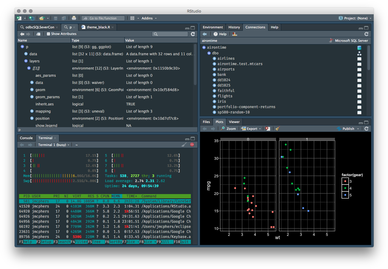Screen dimensions: 388x269
Task: Switch to the Console tab
Action: pyautogui.click(x=26, y=138)
